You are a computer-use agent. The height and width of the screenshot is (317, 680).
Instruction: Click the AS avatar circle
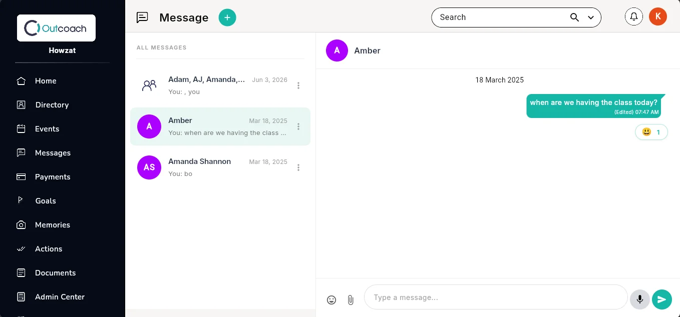point(149,167)
